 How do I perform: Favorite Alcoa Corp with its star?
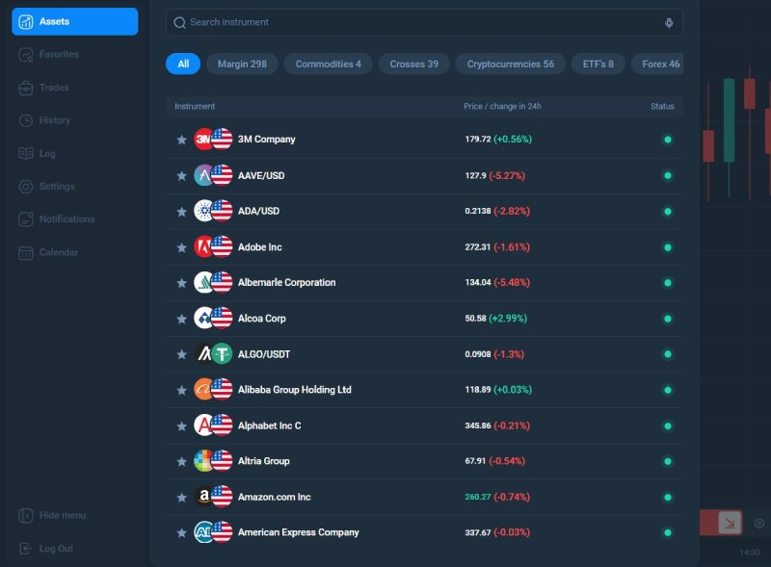[181, 319]
